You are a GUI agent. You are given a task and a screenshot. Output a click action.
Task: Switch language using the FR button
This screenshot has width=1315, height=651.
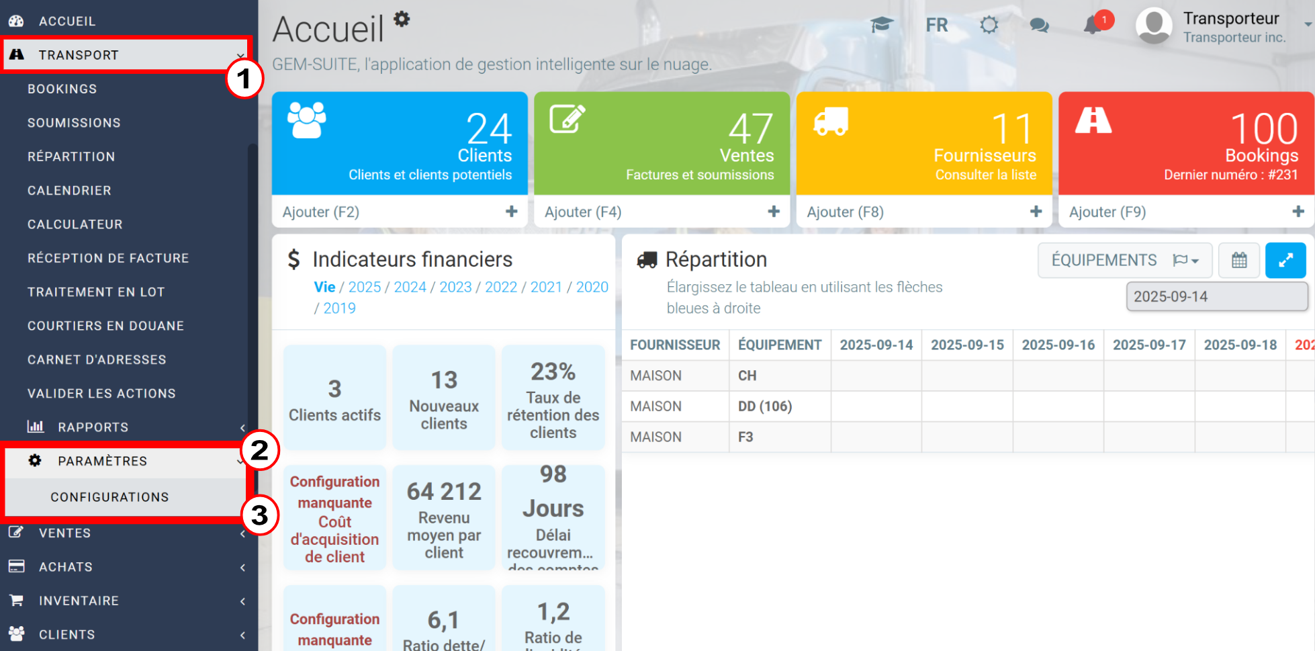(936, 26)
